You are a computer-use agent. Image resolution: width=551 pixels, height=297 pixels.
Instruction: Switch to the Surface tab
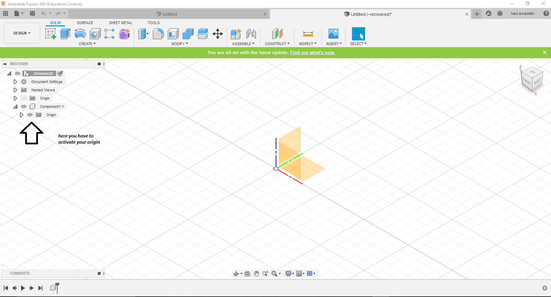(x=85, y=23)
